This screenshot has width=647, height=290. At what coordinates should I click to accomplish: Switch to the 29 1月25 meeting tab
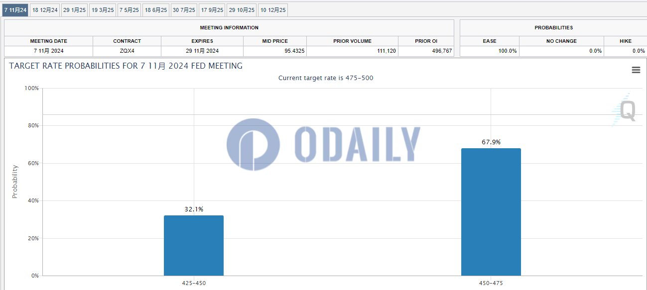[x=75, y=10]
